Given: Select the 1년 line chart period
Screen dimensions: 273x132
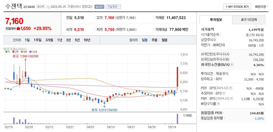Looking at the screenshot, I should click(x=60, y=40).
